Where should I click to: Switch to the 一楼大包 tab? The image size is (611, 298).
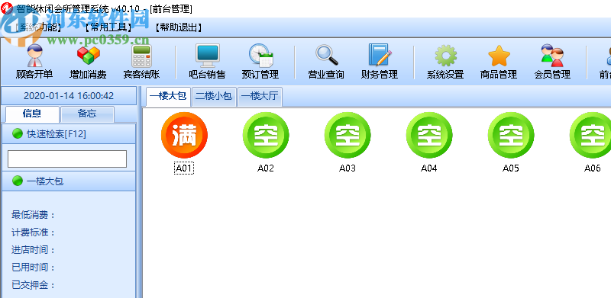click(x=168, y=97)
